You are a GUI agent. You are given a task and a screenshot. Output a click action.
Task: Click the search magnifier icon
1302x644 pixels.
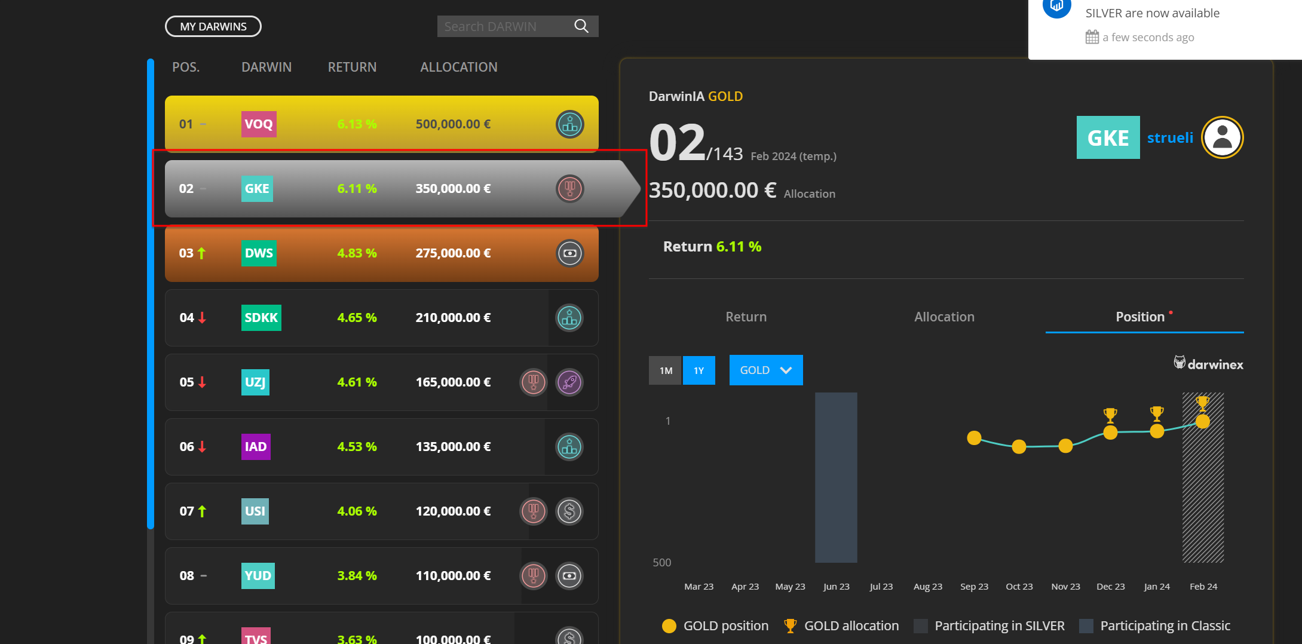tap(581, 26)
